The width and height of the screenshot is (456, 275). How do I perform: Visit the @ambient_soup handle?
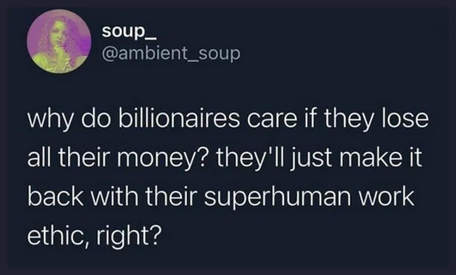pos(171,54)
